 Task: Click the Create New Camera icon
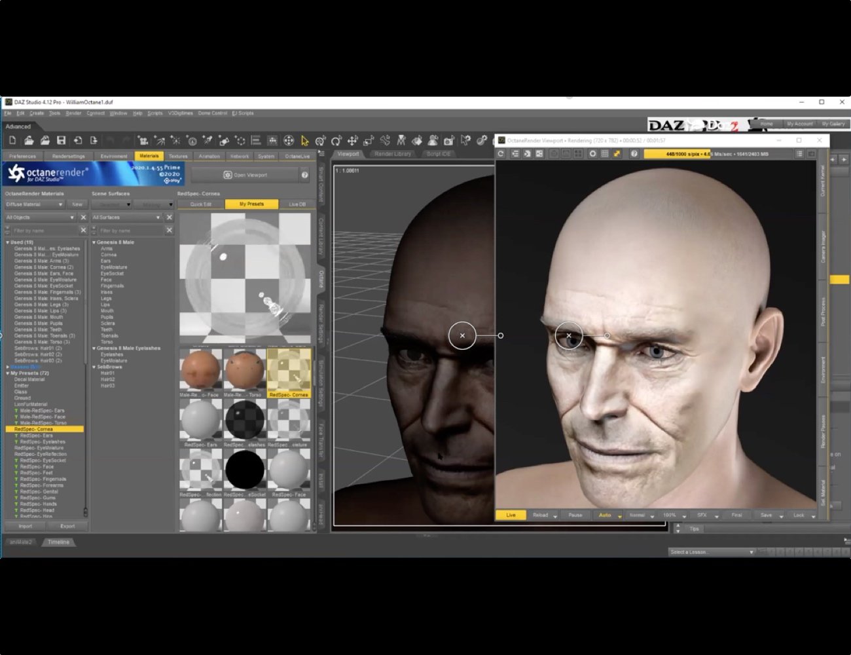(x=143, y=140)
